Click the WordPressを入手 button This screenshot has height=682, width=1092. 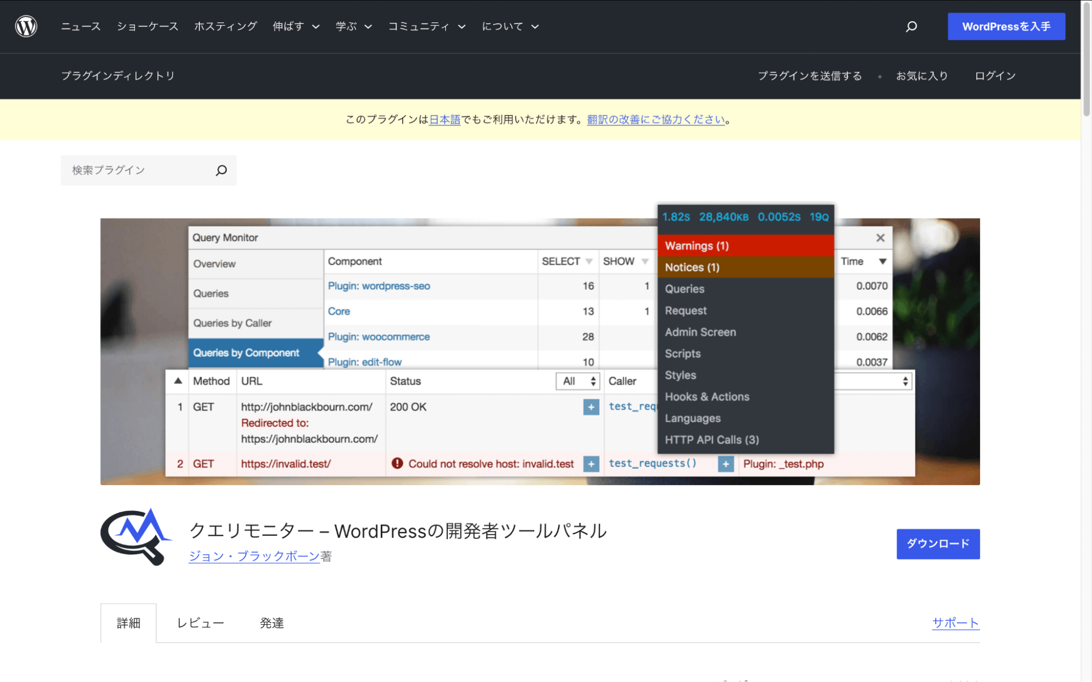click(x=1006, y=26)
